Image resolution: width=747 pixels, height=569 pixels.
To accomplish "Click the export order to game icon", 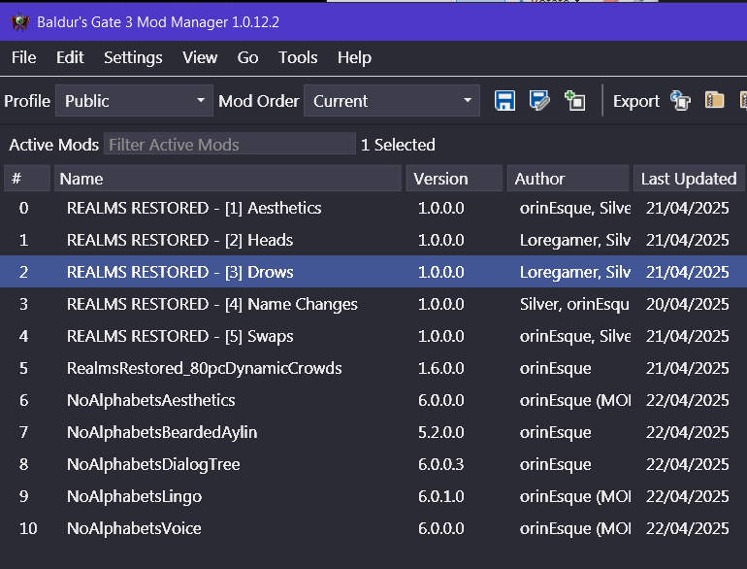I will pos(680,101).
